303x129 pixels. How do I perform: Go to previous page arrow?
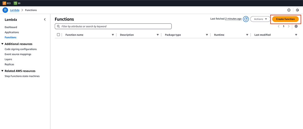pyautogui.click(x=279, y=26)
